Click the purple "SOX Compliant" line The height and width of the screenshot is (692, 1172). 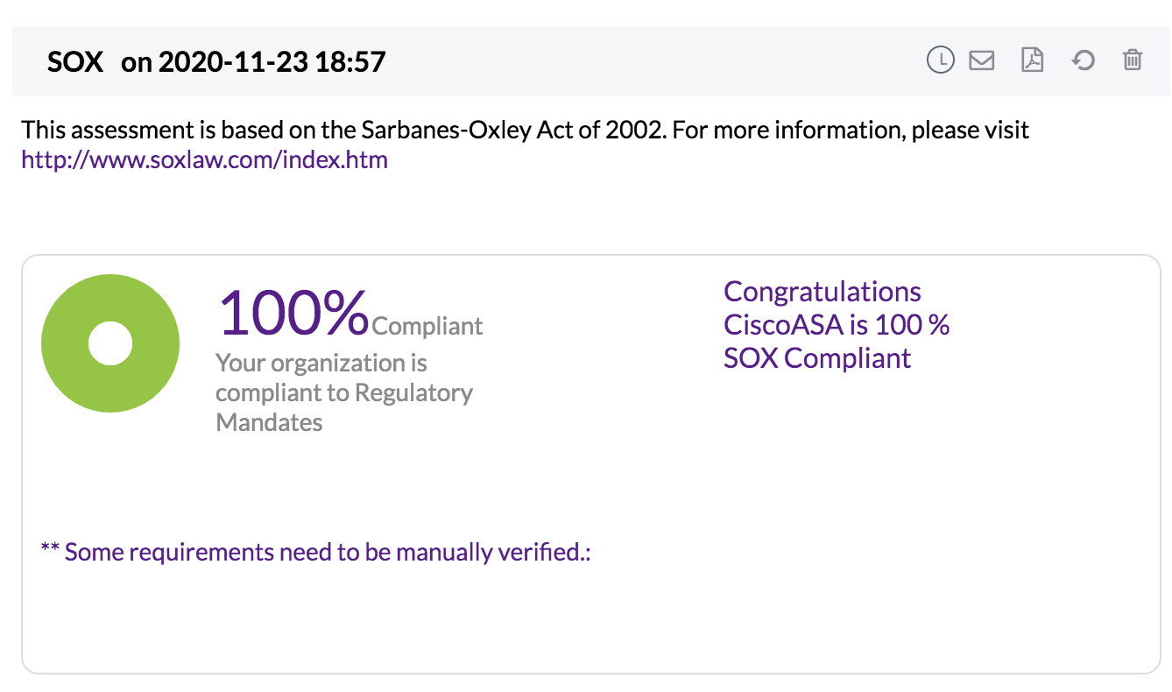pos(816,358)
